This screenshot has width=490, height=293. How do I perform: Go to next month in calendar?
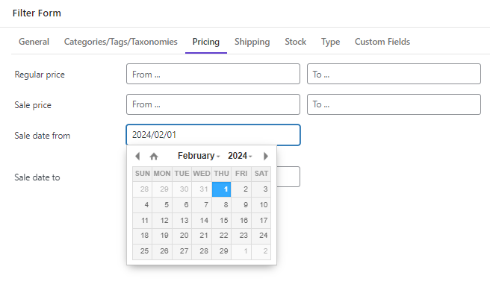click(266, 156)
